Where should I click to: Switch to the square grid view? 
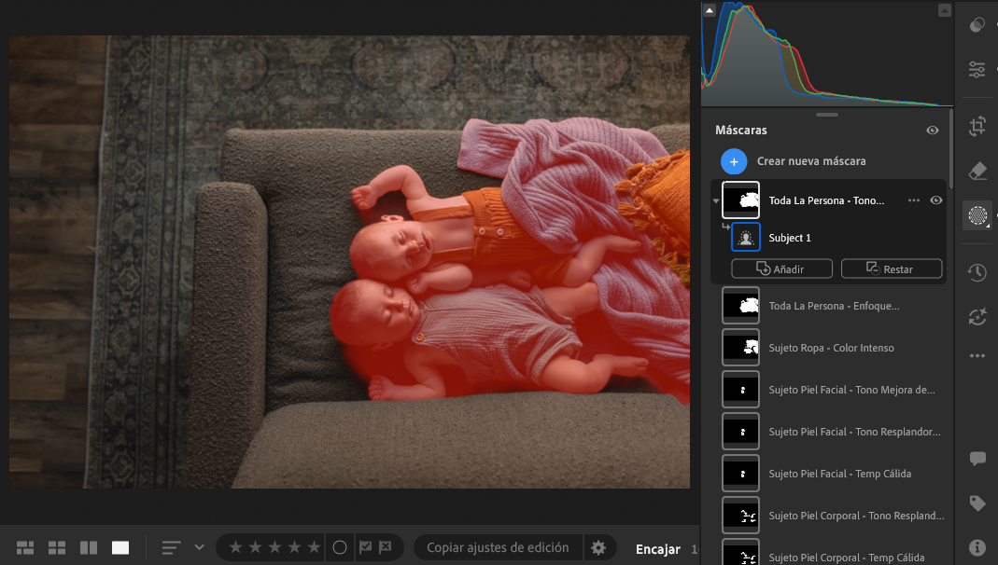[57, 547]
